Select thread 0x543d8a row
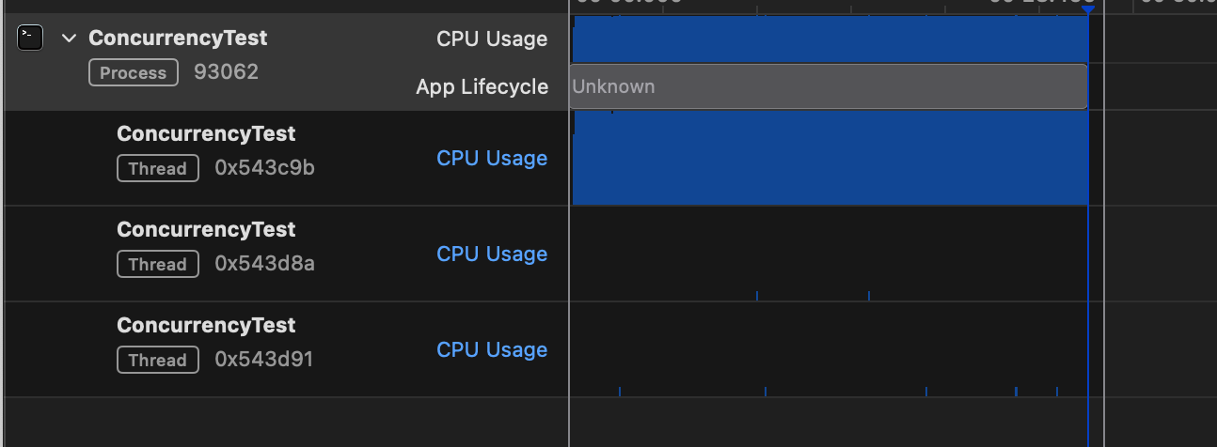Screen dimensions: 1217x447 pyautogui.click(x=285, y=254)
